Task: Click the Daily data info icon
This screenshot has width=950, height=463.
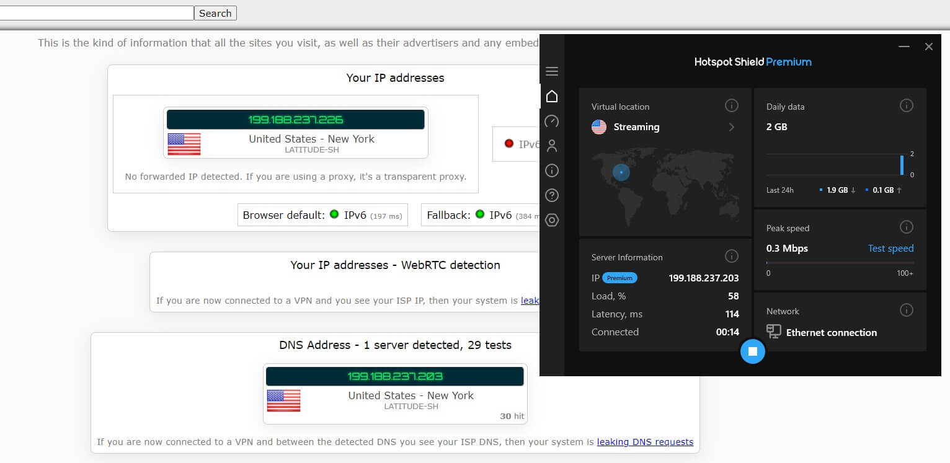Action: 907,106
